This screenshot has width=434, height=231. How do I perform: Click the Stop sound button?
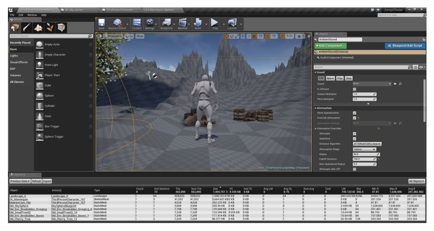348,78
